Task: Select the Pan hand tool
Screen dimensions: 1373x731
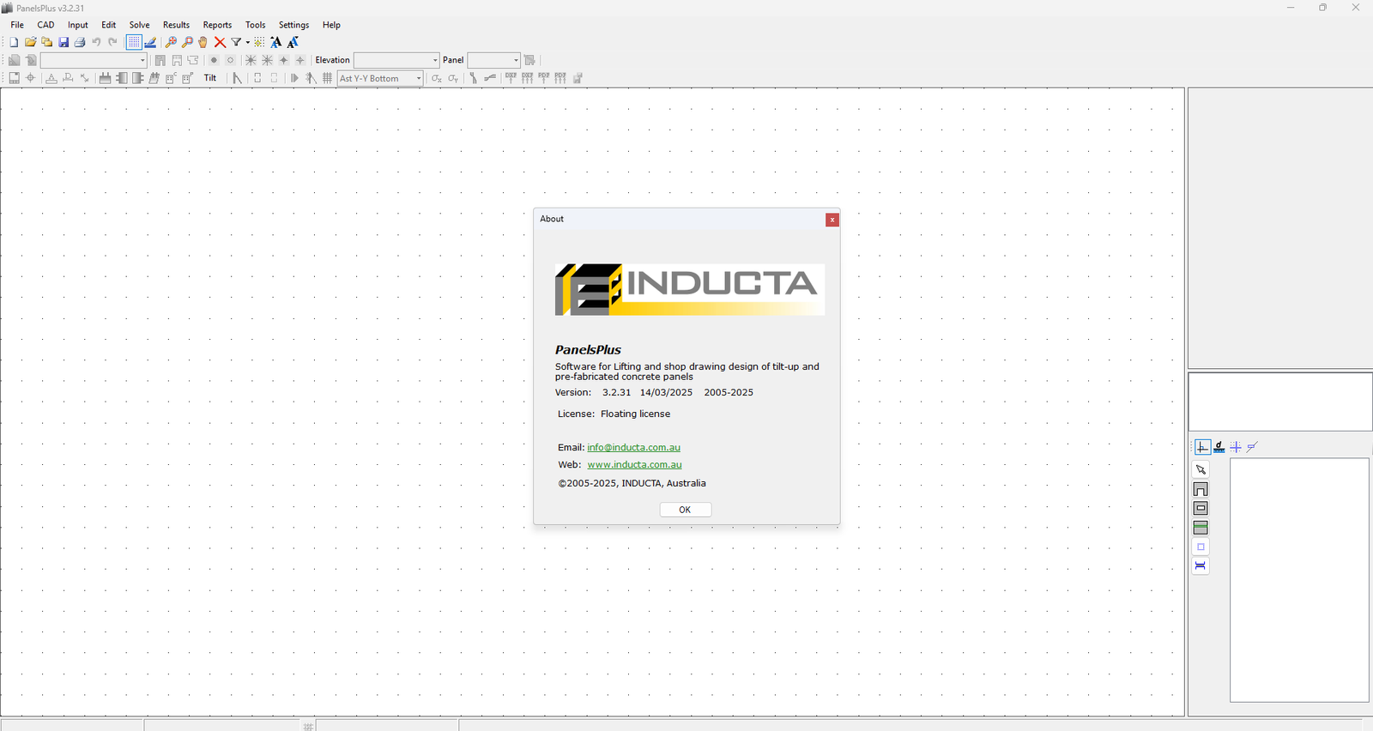Action: pyautogui.click(x=203, y=42)
